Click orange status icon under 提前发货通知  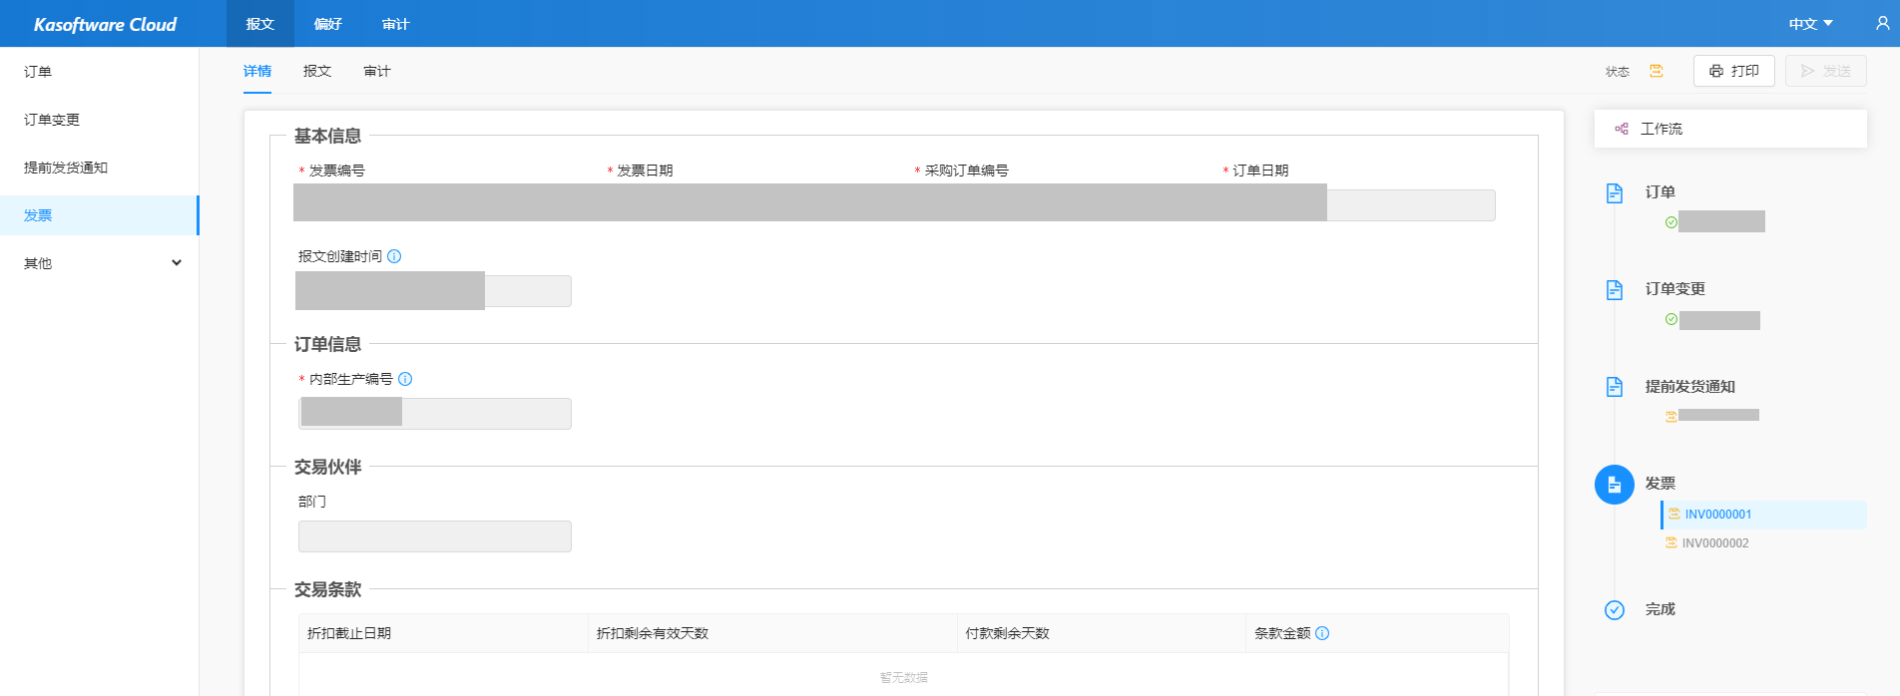[1671, 417]
